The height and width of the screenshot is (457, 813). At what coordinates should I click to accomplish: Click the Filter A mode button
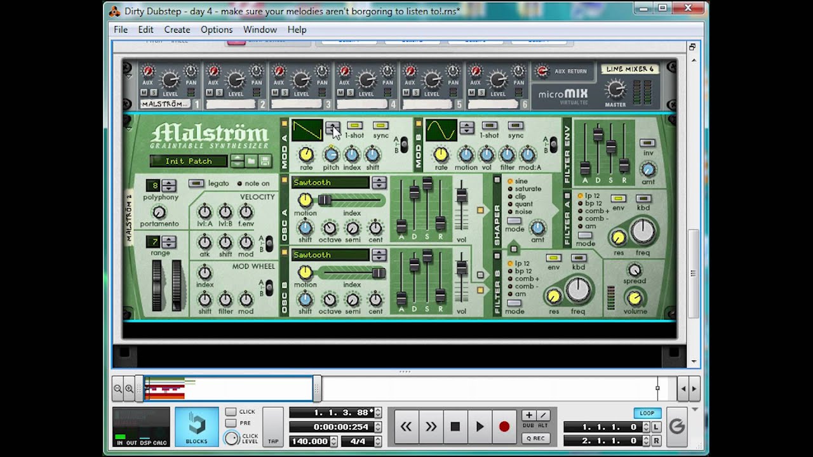(585, 235)
